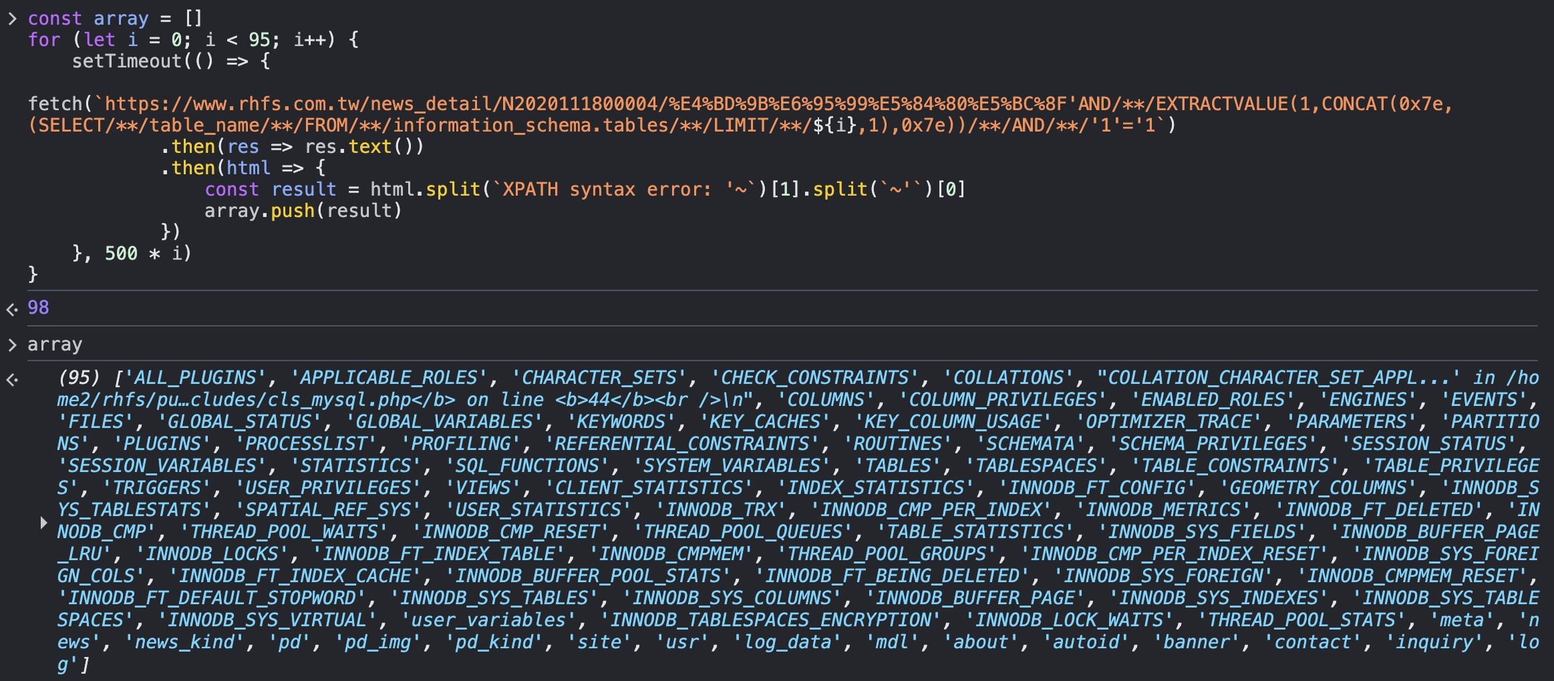Click the 'INNODB_TRX' entry
The image size is (1554, 681).
[720, 510]
